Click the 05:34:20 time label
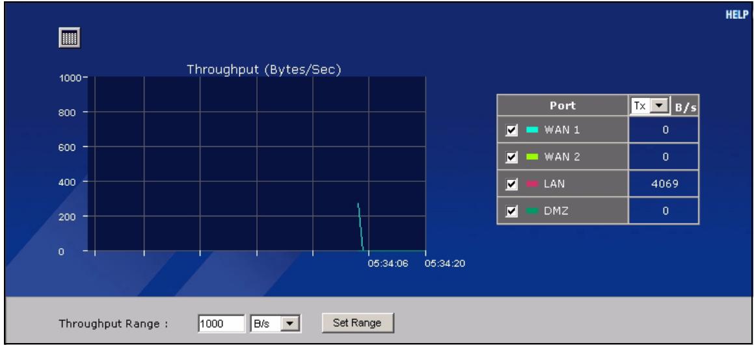Screen dimensions: 754x345 [x=445, y=263]
